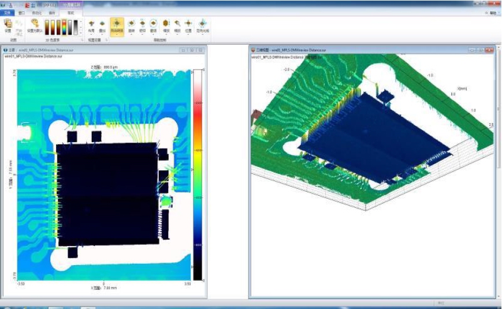Click the left 2D view window title bar text
Viewport: 502px width, 309px height.
coord(40,50)
